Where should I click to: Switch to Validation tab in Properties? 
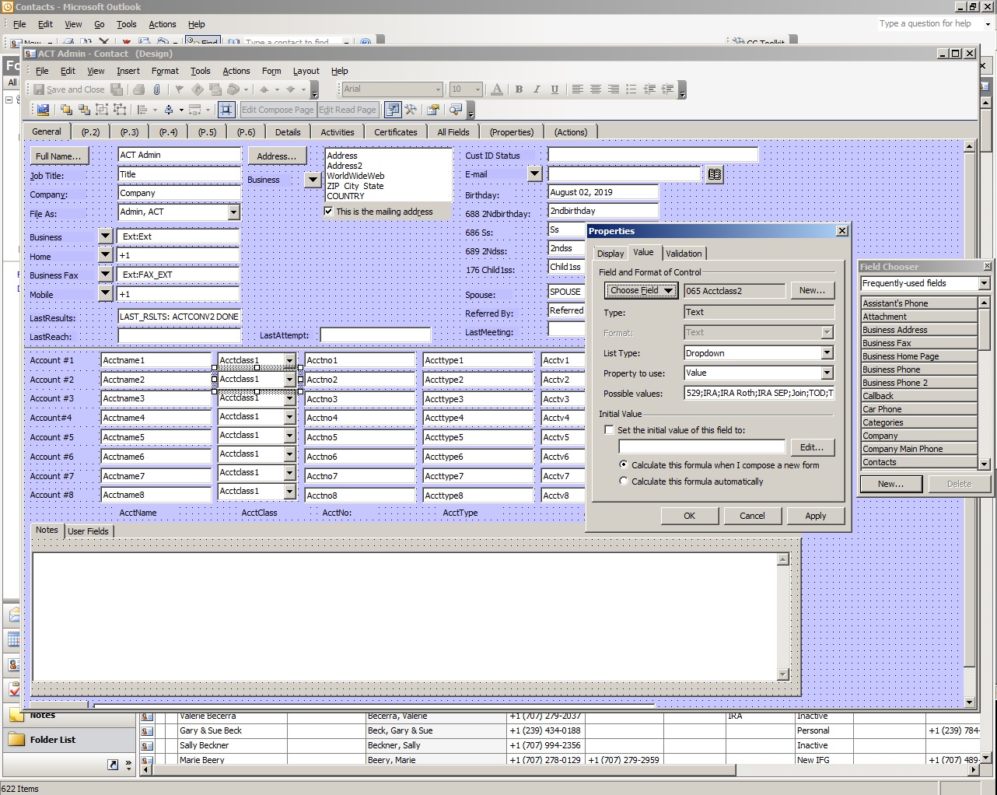(x=684, y=254)
